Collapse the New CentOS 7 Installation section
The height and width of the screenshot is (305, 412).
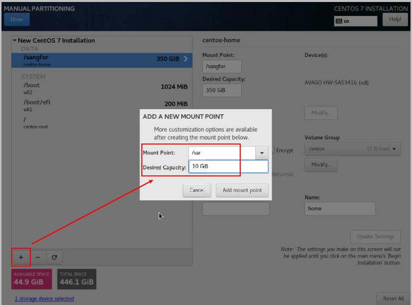(14, 40)
